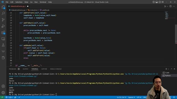Click the checkmark icon in status bar
The height and width of the screenshot is (99, 177).
(x=19, y=97)
